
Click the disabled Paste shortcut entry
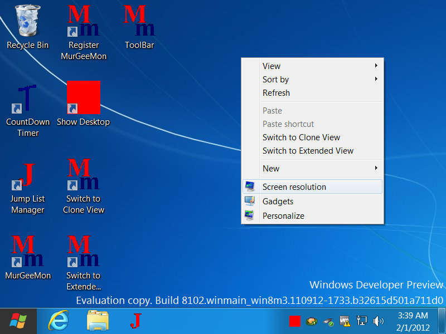(x=312, y=124)
